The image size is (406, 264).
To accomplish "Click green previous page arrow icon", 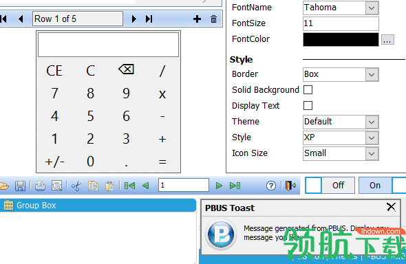I will click(146, 186).
